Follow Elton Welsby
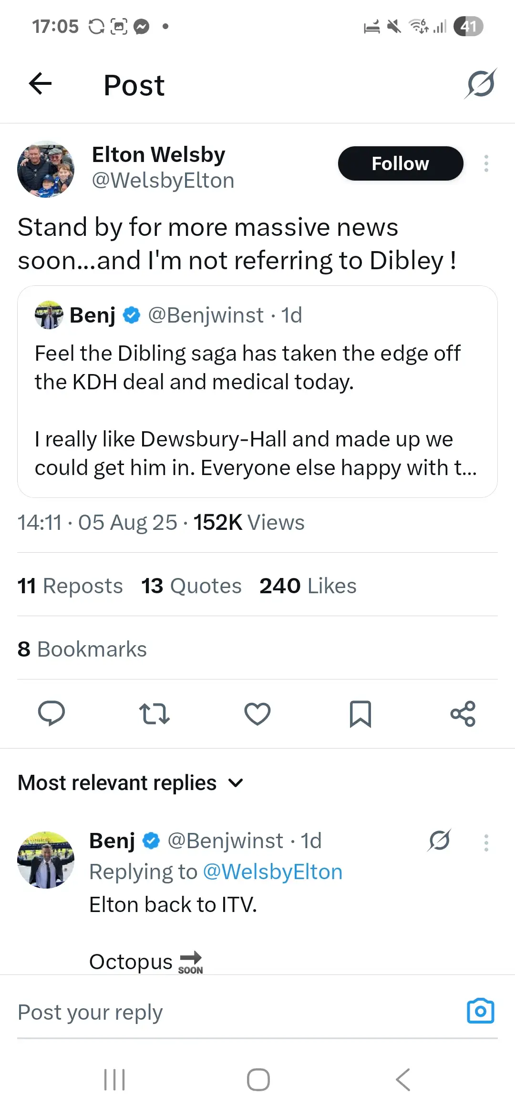The height and width of the screenshot is (1115, 515). tap(401, 163)
